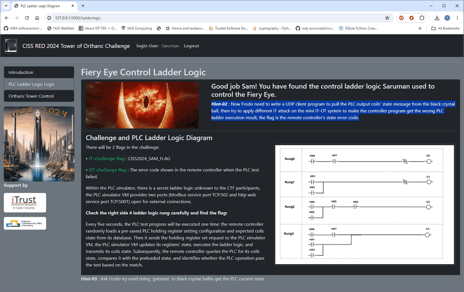The image size is (464, 292).
Task: Open the tab search dropdown arrow
Action: (x=6, y=6)
